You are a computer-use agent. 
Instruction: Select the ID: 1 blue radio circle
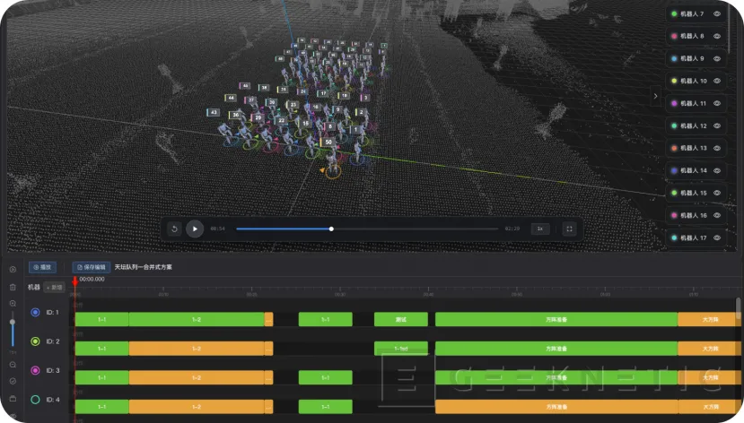pos(35,313)
